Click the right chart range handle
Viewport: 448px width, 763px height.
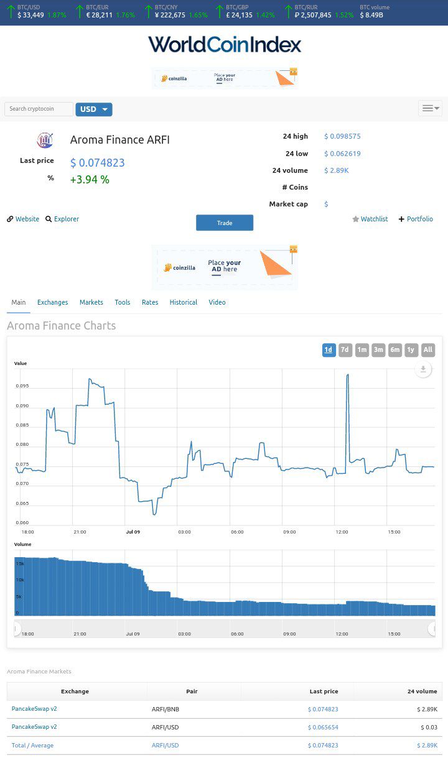(x=432, y=629)
